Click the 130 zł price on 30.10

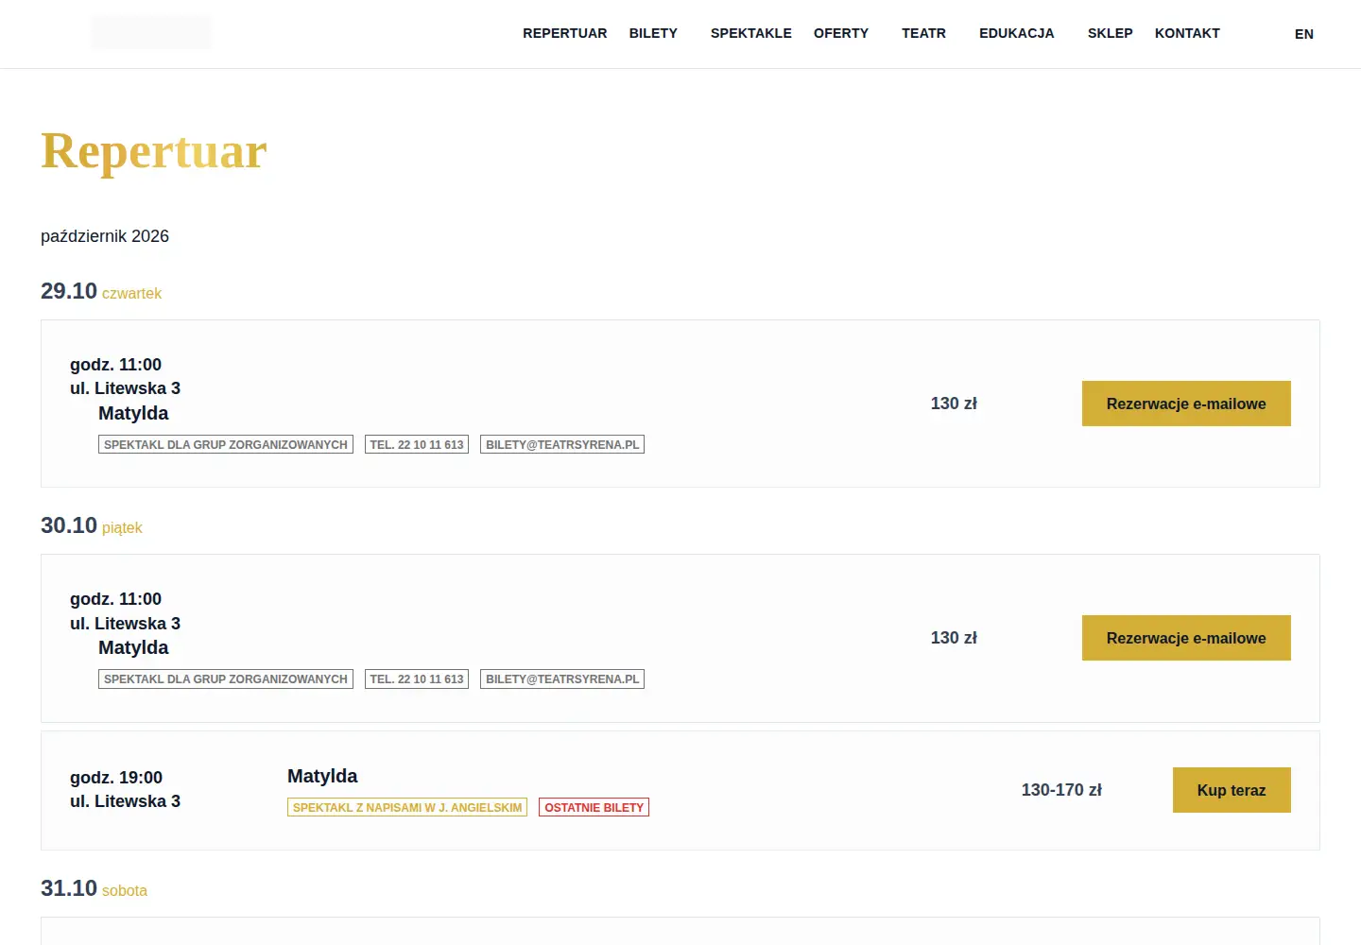coord(954,638)
